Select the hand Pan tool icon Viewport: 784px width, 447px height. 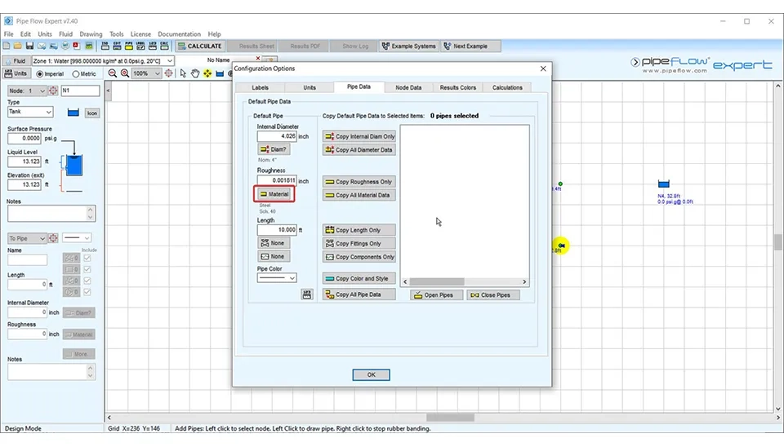coord(195,73)
